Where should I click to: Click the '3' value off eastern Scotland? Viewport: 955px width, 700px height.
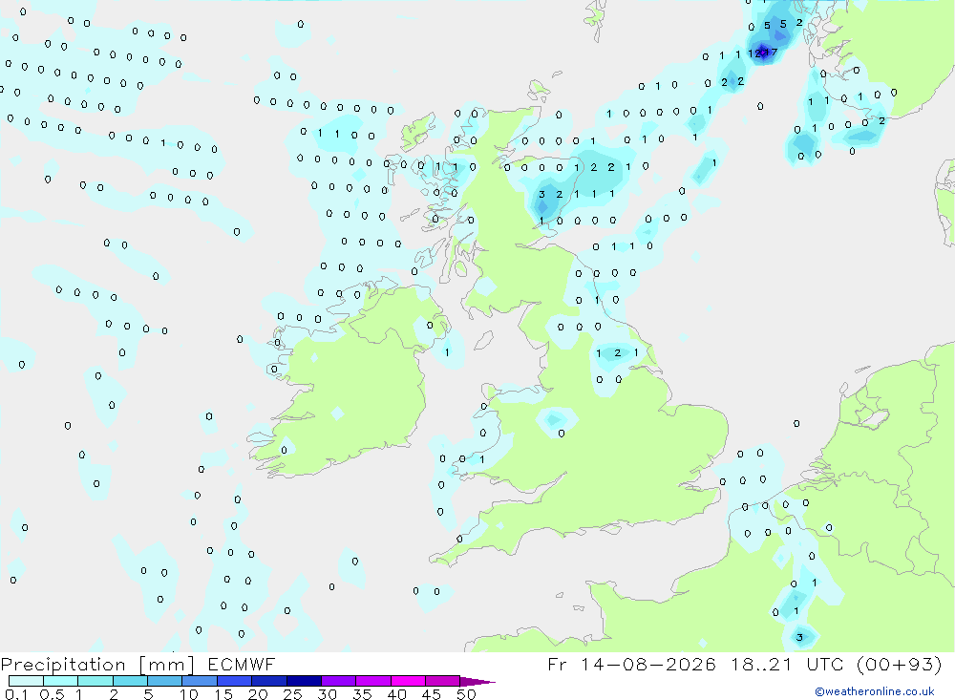pos(541,195)
